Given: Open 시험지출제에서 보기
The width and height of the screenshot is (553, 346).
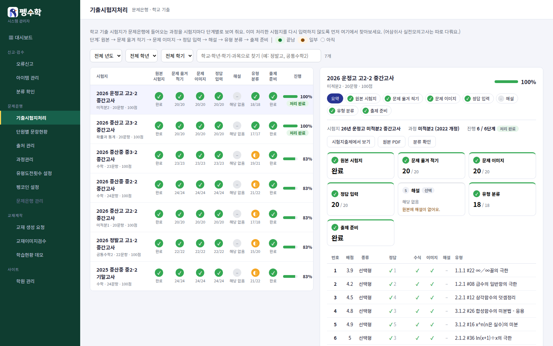Looking at the screenshot, I should (x=351, y=142).
